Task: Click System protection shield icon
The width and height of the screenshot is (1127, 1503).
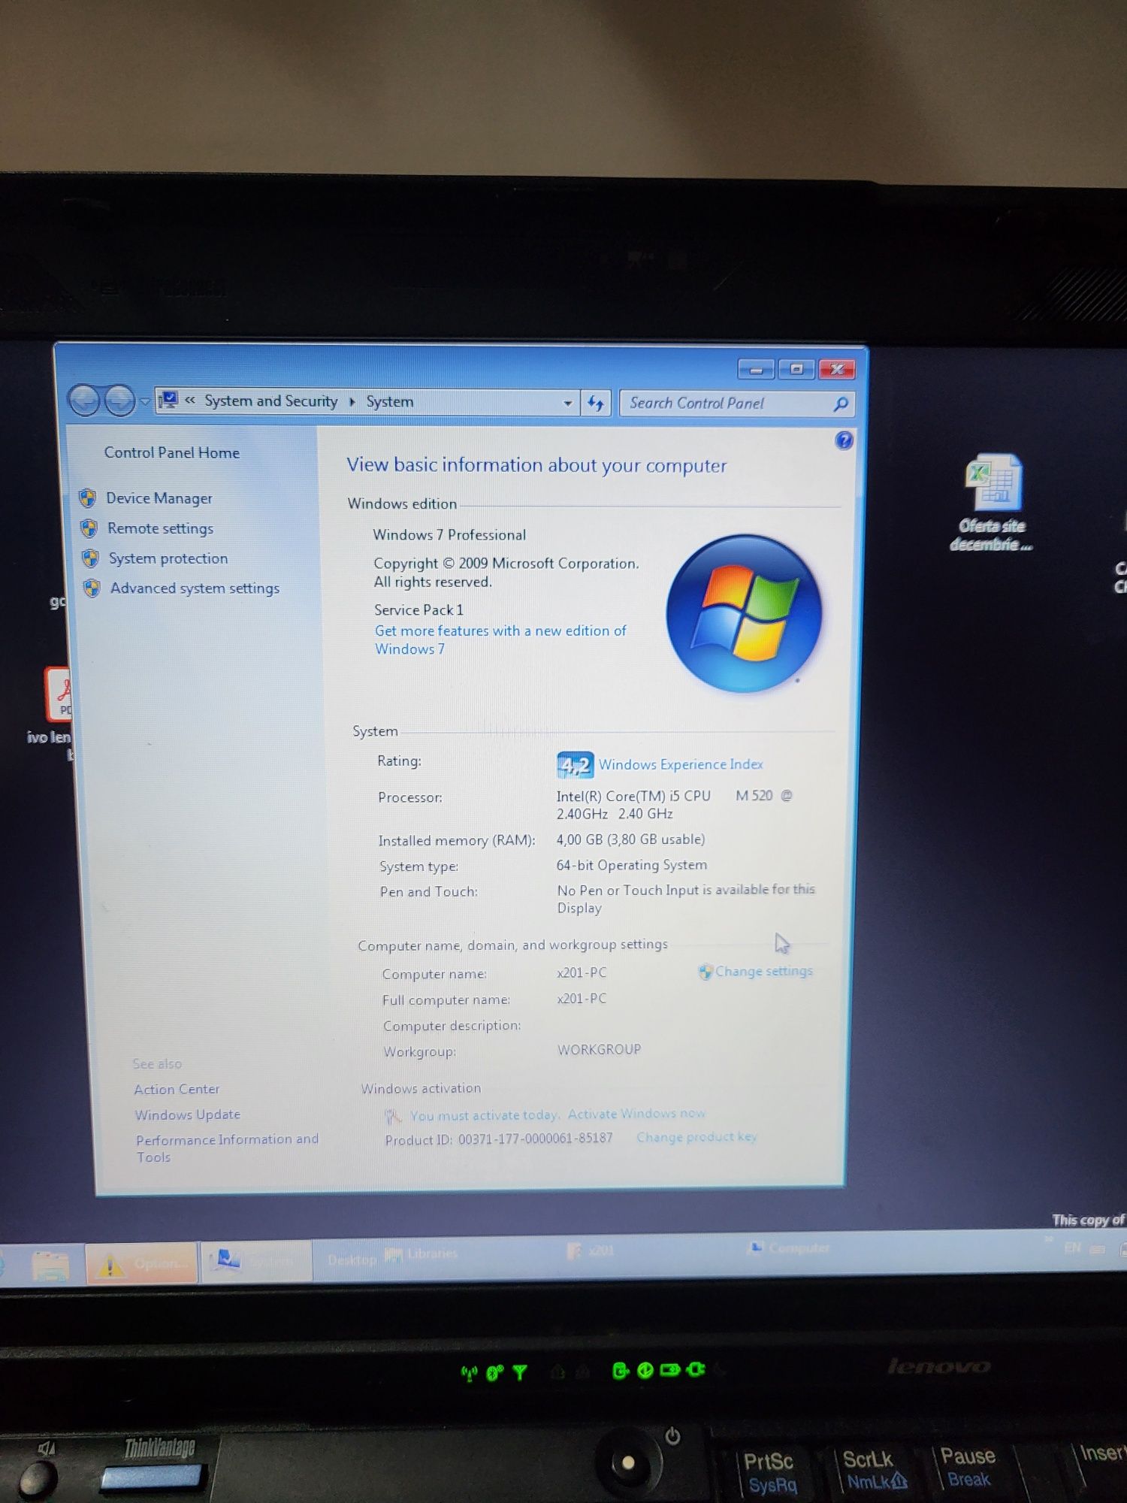Action: pos(90,558)
